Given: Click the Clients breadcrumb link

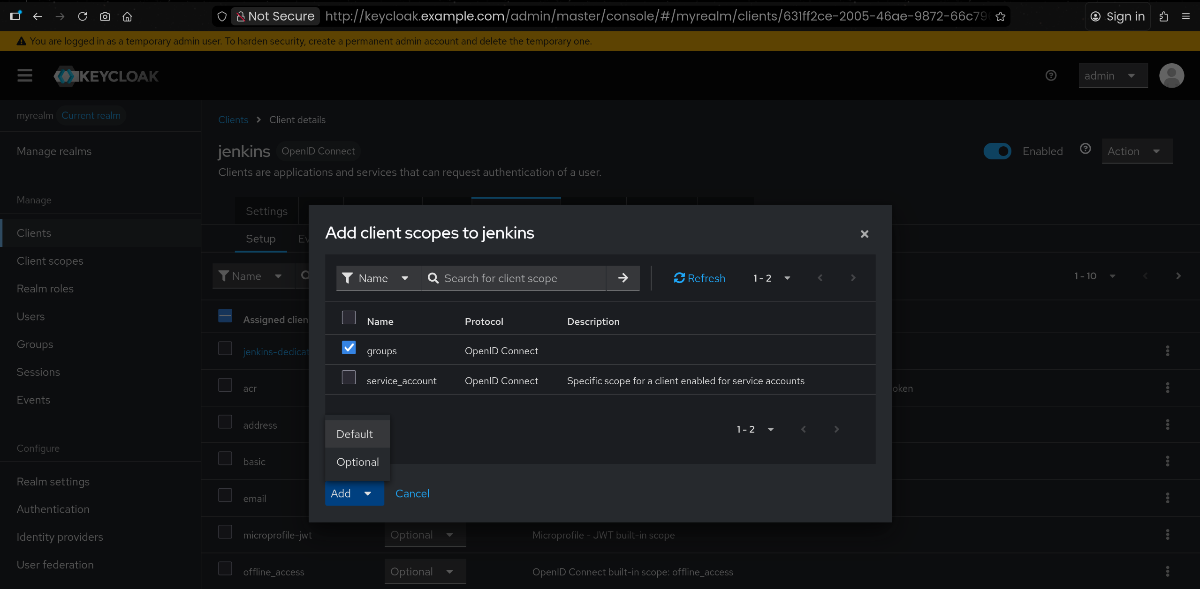Looking at the screenshot, I should click(x=233, y=119).
